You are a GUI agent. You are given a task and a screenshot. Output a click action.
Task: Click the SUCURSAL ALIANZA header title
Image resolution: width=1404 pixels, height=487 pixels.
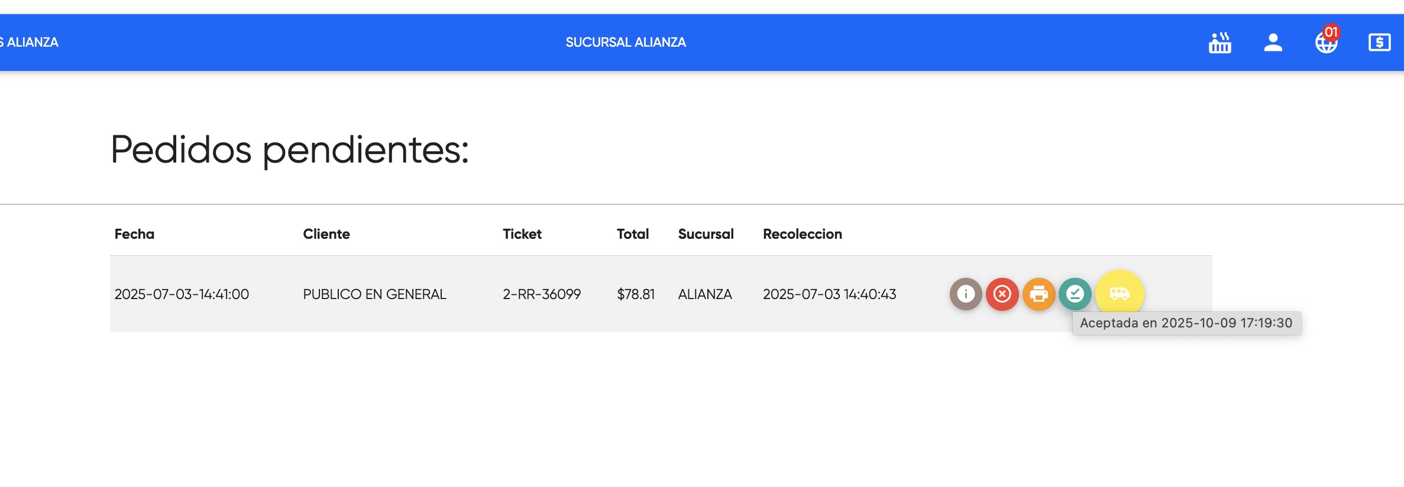click(x=626, y=43)
